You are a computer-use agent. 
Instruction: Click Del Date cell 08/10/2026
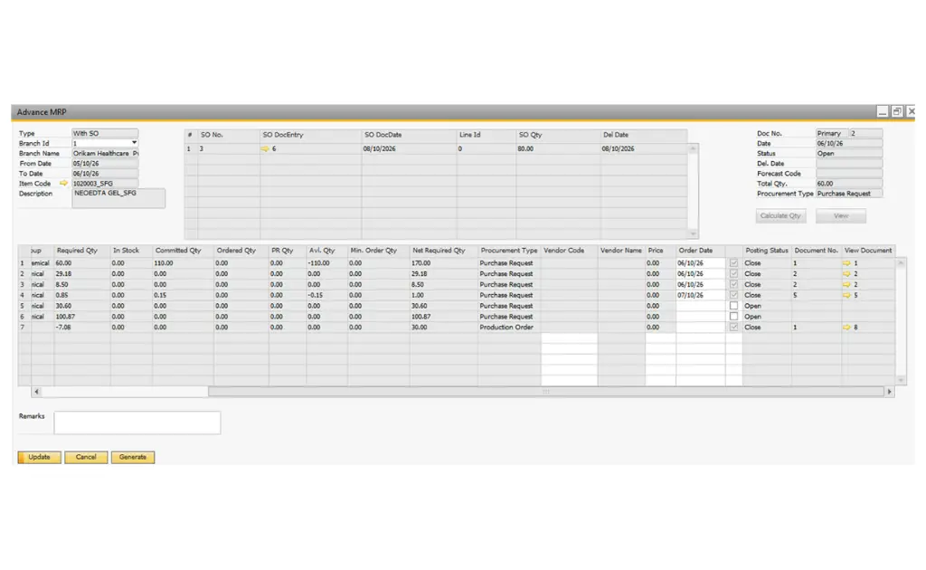(x=644, y=149)
